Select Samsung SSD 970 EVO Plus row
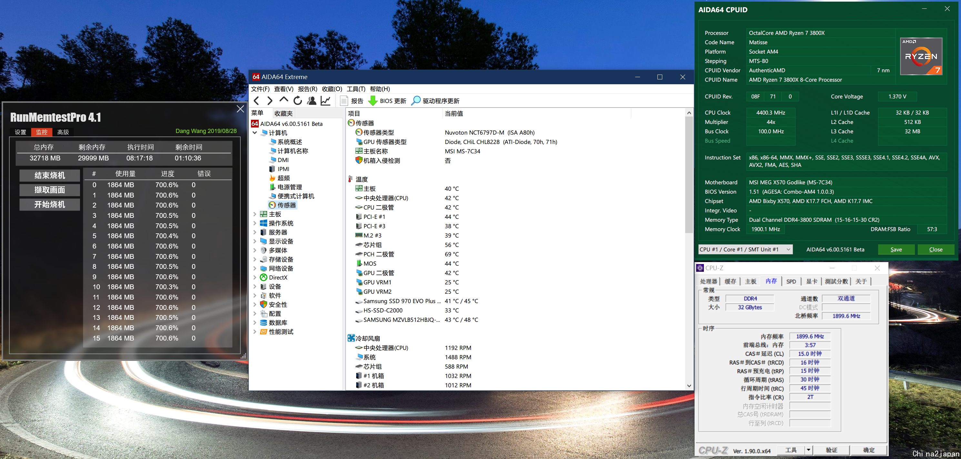Viewport: 961px width, 459px height. tap(515, 301)
